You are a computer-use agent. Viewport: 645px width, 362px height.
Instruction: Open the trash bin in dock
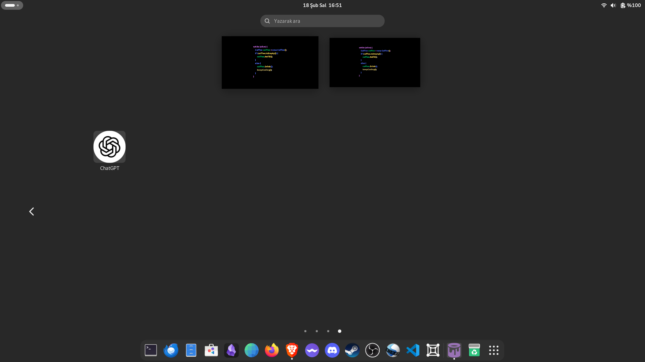point(474,350)
